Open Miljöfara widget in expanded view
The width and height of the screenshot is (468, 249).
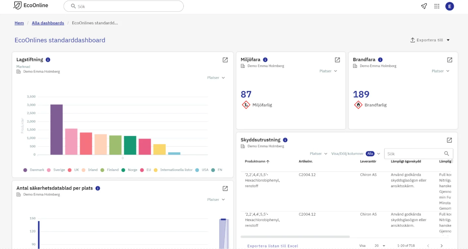click(337, 60)
